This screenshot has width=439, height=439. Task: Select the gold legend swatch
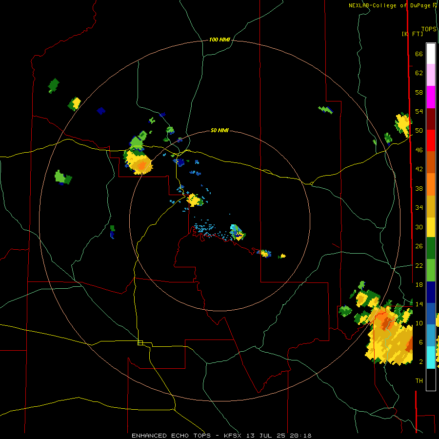click(x=431, y=206)
